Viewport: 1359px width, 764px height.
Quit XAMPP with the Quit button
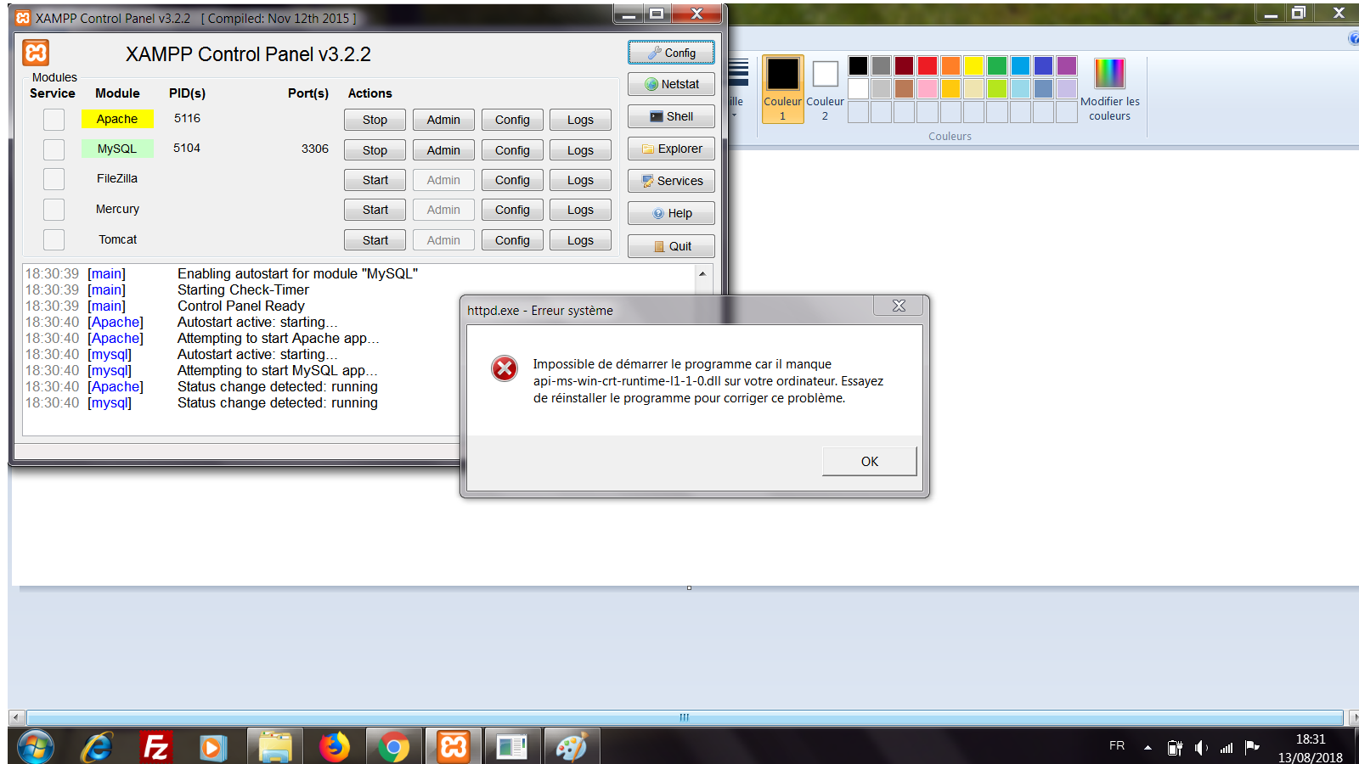pos(671,246)
